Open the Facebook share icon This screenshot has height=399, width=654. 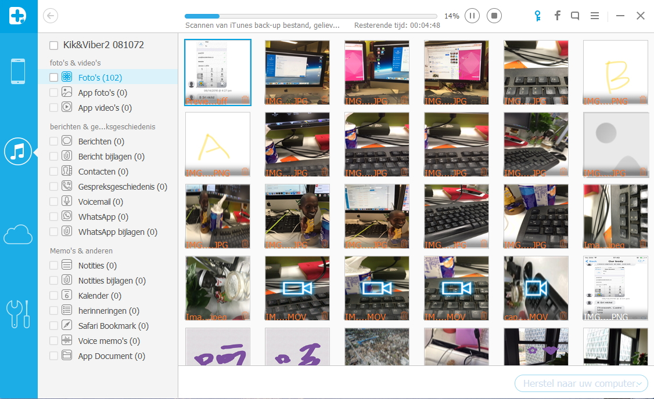[557, 16]
